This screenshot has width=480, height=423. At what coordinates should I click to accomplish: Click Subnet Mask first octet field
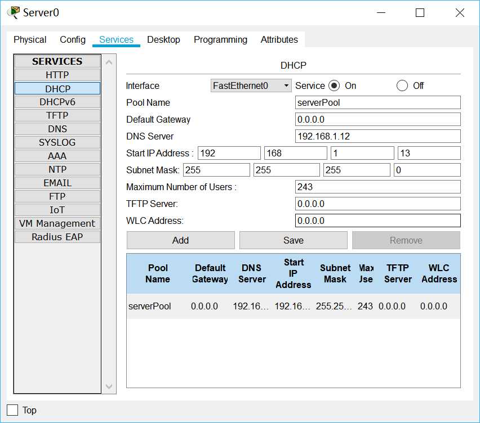click(216, 170)
